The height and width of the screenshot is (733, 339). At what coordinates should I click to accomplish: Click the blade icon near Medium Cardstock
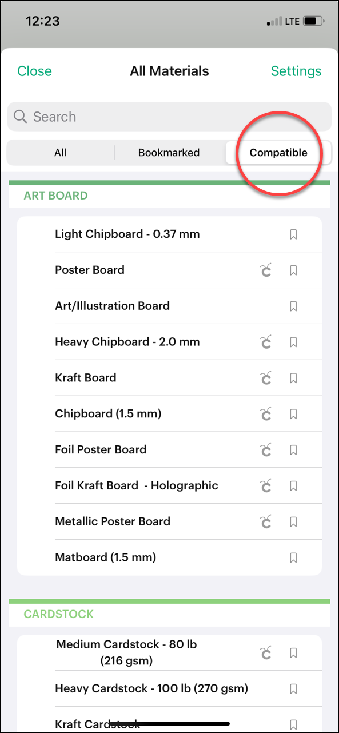tap(265, 653)
